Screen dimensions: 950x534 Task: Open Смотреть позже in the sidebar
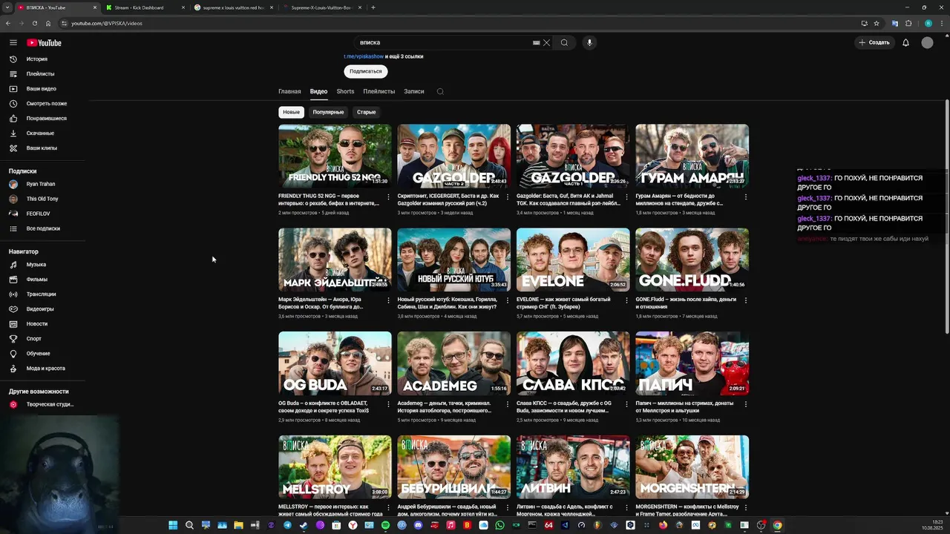[x=42, y=104]
